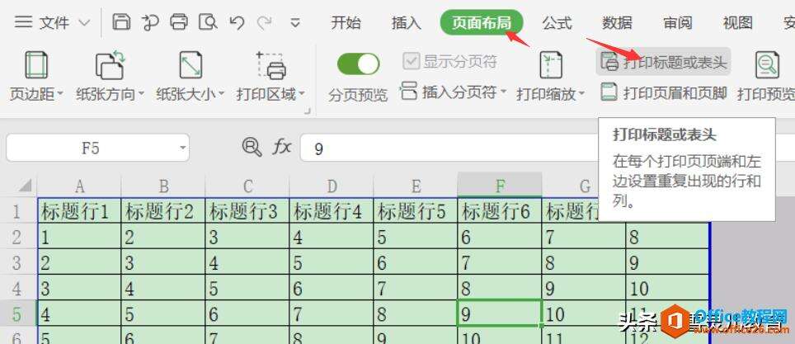
Task: Expand the quick access toolbar customize arrow
Action: pyautogui.click(x=295, y=23)
